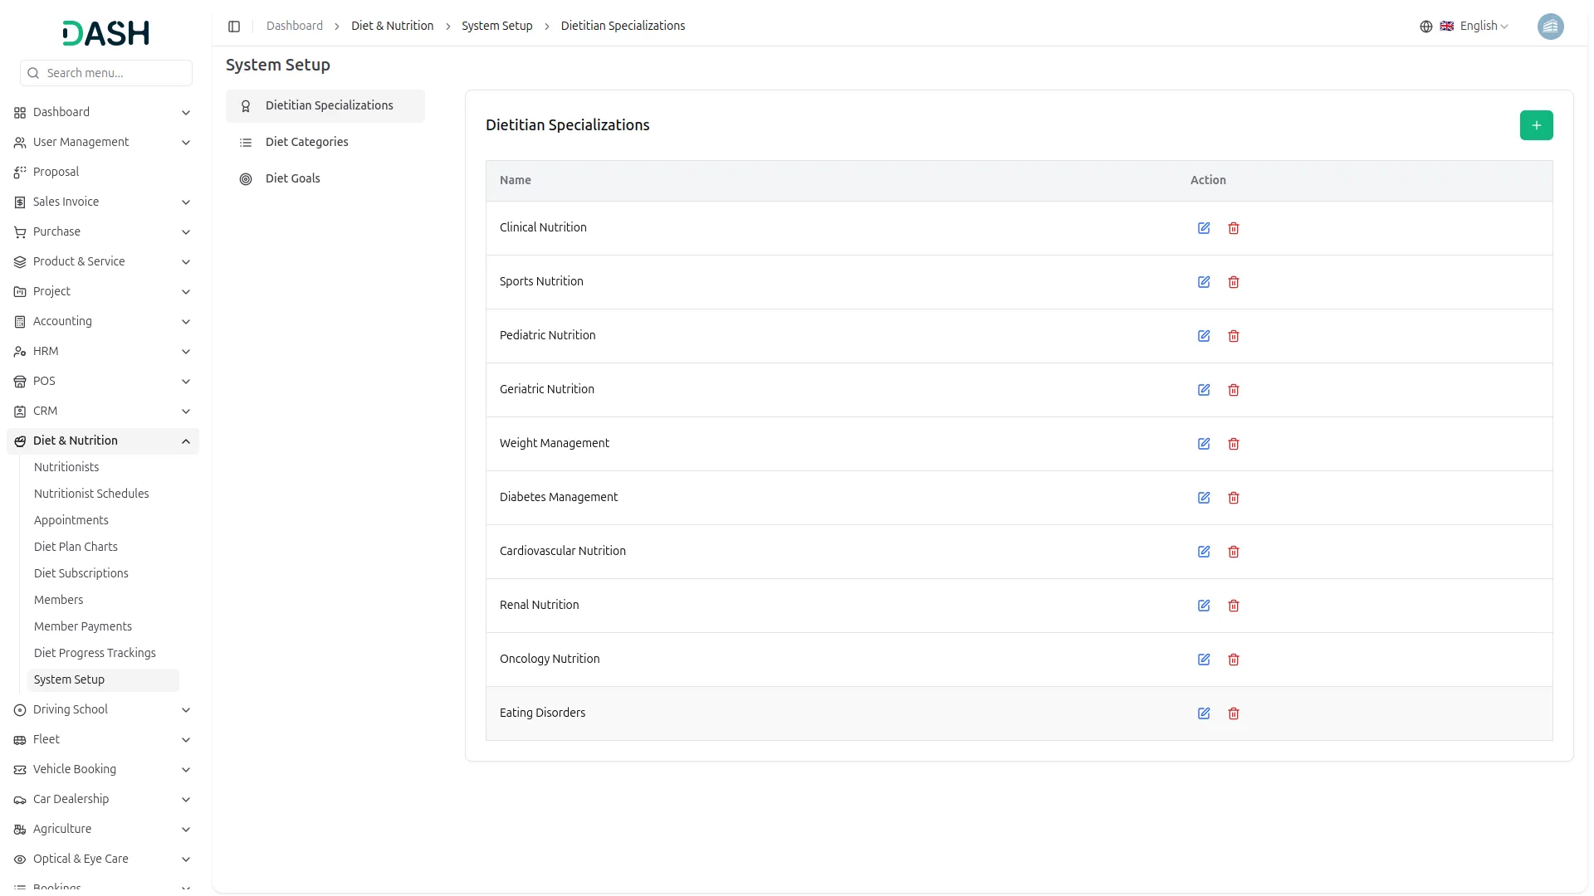Delete the Oncology Nutrition entry
Image resolution: width=1594 pixels, height=896 pixels.
pos(1234,660)
